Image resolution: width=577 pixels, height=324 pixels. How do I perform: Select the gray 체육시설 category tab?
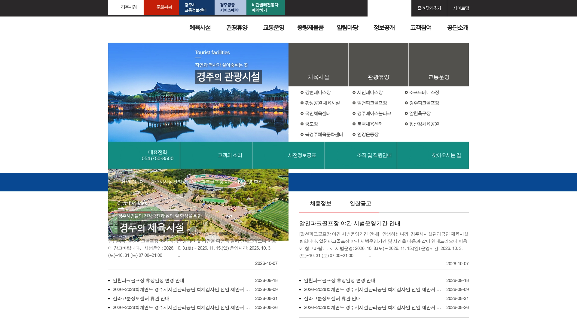(318, 64)
